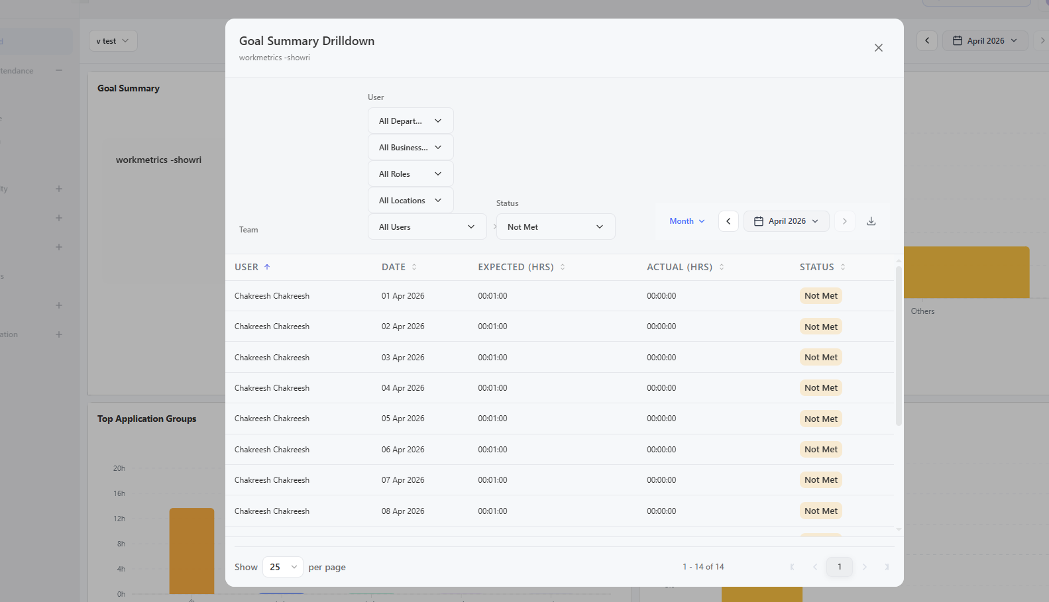Go to previous page of results
The width and height of the screenshot is (1049, 602).
tap(815, 567)
